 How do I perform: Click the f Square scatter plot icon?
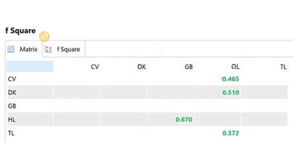48,50
